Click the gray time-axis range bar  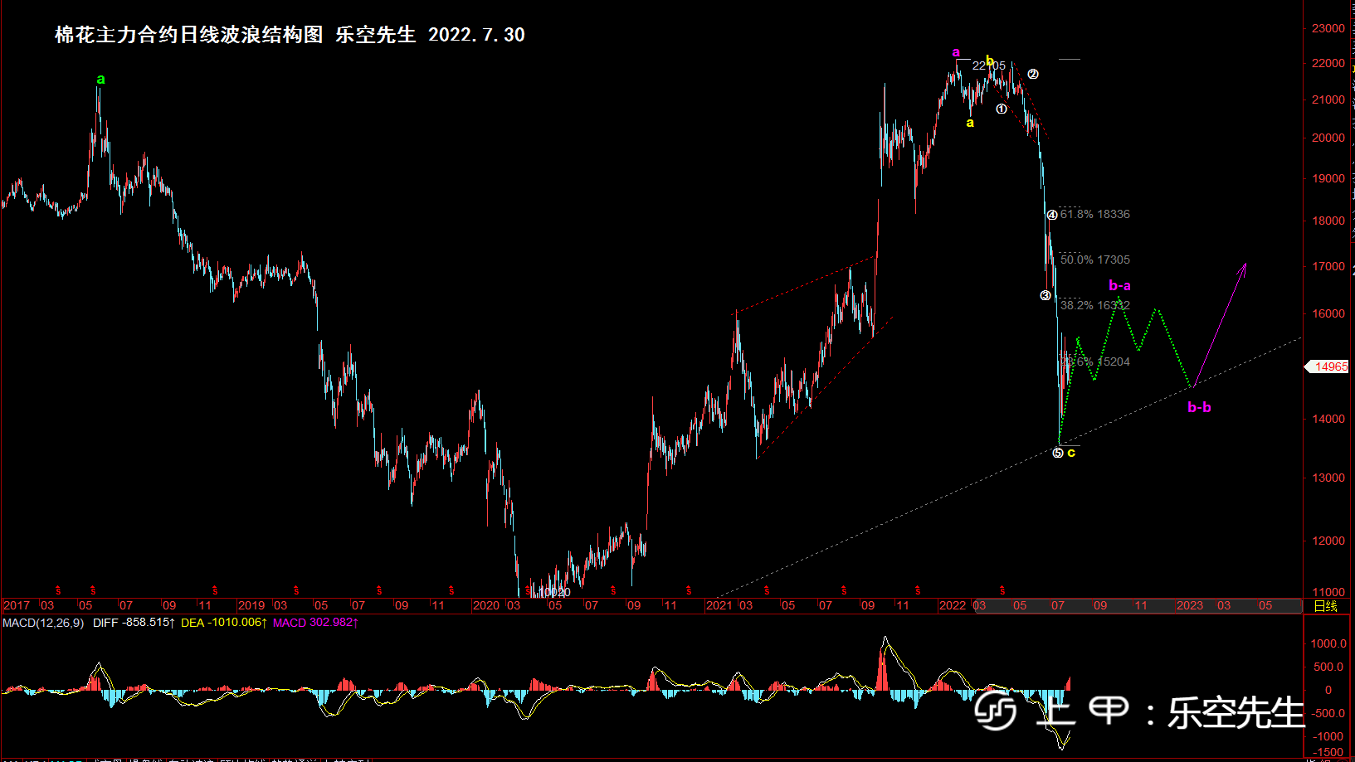(x=1138, y=606)
